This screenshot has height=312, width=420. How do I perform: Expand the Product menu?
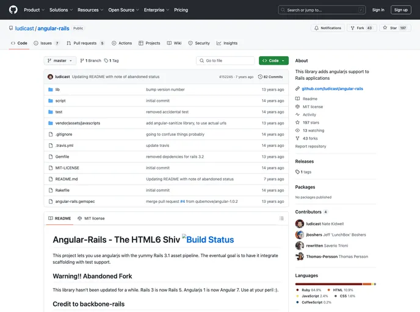34,10
